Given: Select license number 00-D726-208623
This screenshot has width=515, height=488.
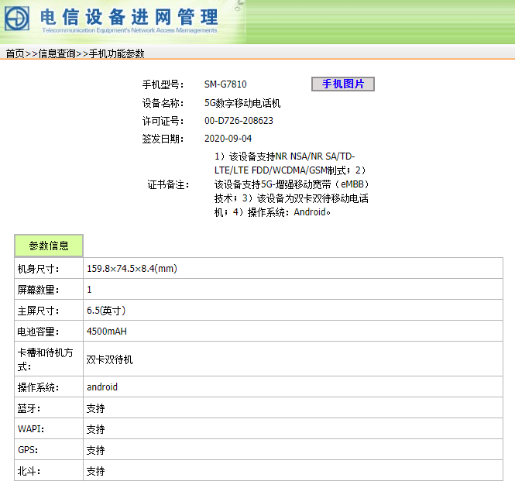Looking at the screenshot, I should tap(239, 121).
